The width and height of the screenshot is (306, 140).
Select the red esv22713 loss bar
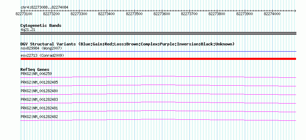[x=158, y=59]
